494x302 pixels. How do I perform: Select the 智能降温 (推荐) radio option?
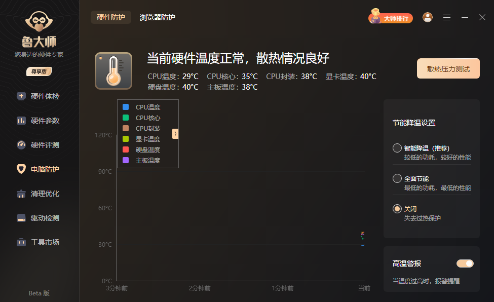click(x=397, y=148)
